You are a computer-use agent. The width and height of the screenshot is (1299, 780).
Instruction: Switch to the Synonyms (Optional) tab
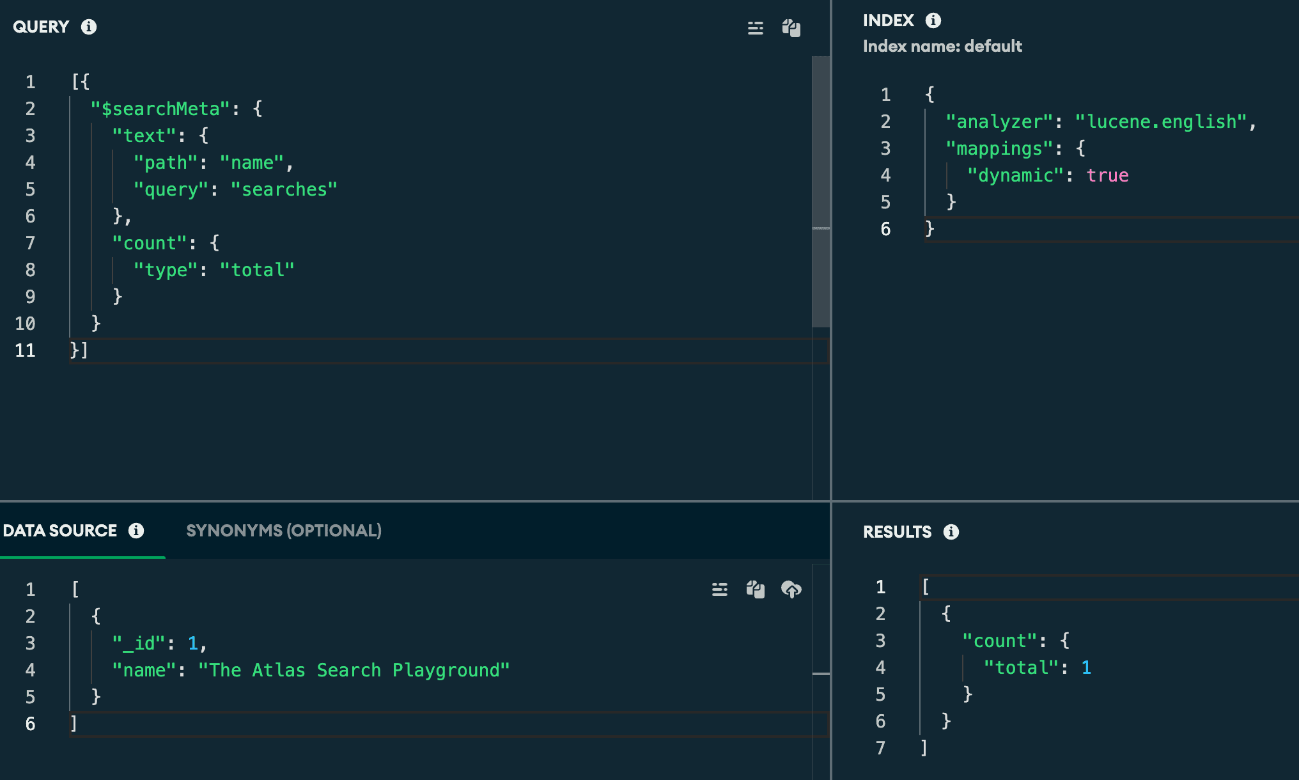(284, 531)
